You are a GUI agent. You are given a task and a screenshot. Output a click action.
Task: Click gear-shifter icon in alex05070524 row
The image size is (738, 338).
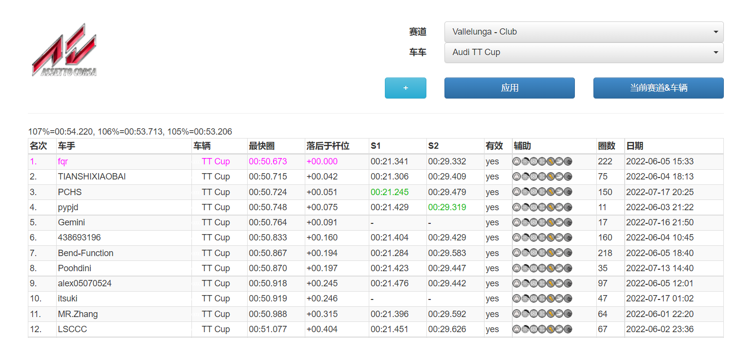click(542, 283)
